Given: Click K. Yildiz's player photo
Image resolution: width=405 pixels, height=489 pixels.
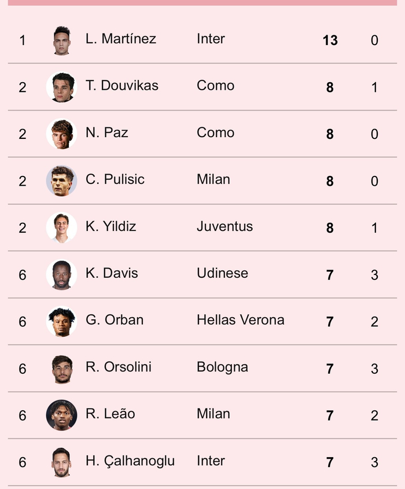Looking at the screenshot, I should (x=61, y=227).
